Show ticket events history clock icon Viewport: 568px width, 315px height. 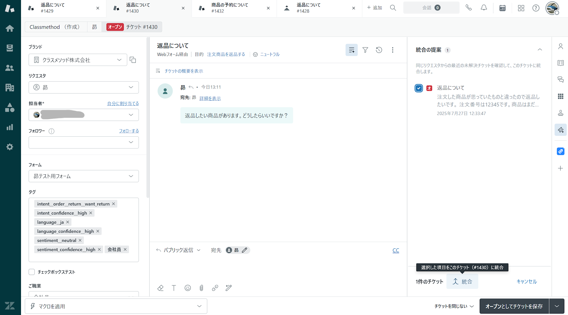(x=379, y=50)
